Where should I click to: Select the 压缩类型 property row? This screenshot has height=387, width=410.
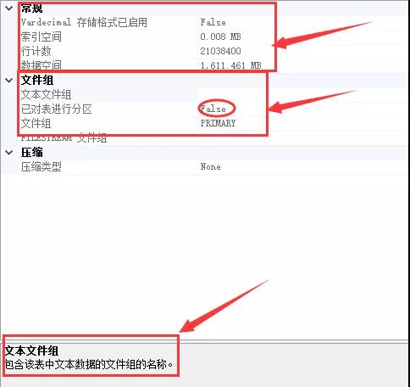coord(205,167)
